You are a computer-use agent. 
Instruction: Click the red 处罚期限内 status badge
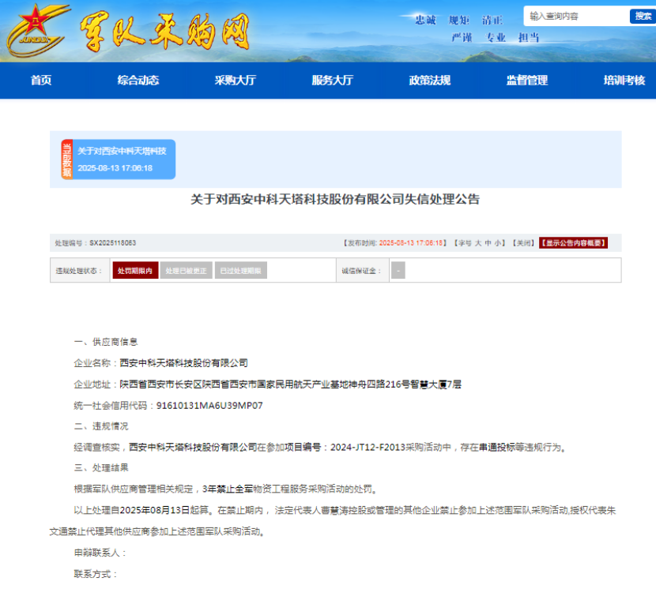(x=135, y=270)
